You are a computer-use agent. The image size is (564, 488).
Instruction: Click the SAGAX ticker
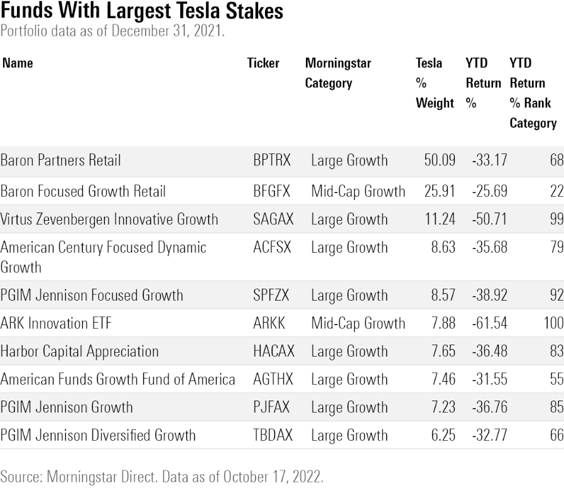point(273,219)
